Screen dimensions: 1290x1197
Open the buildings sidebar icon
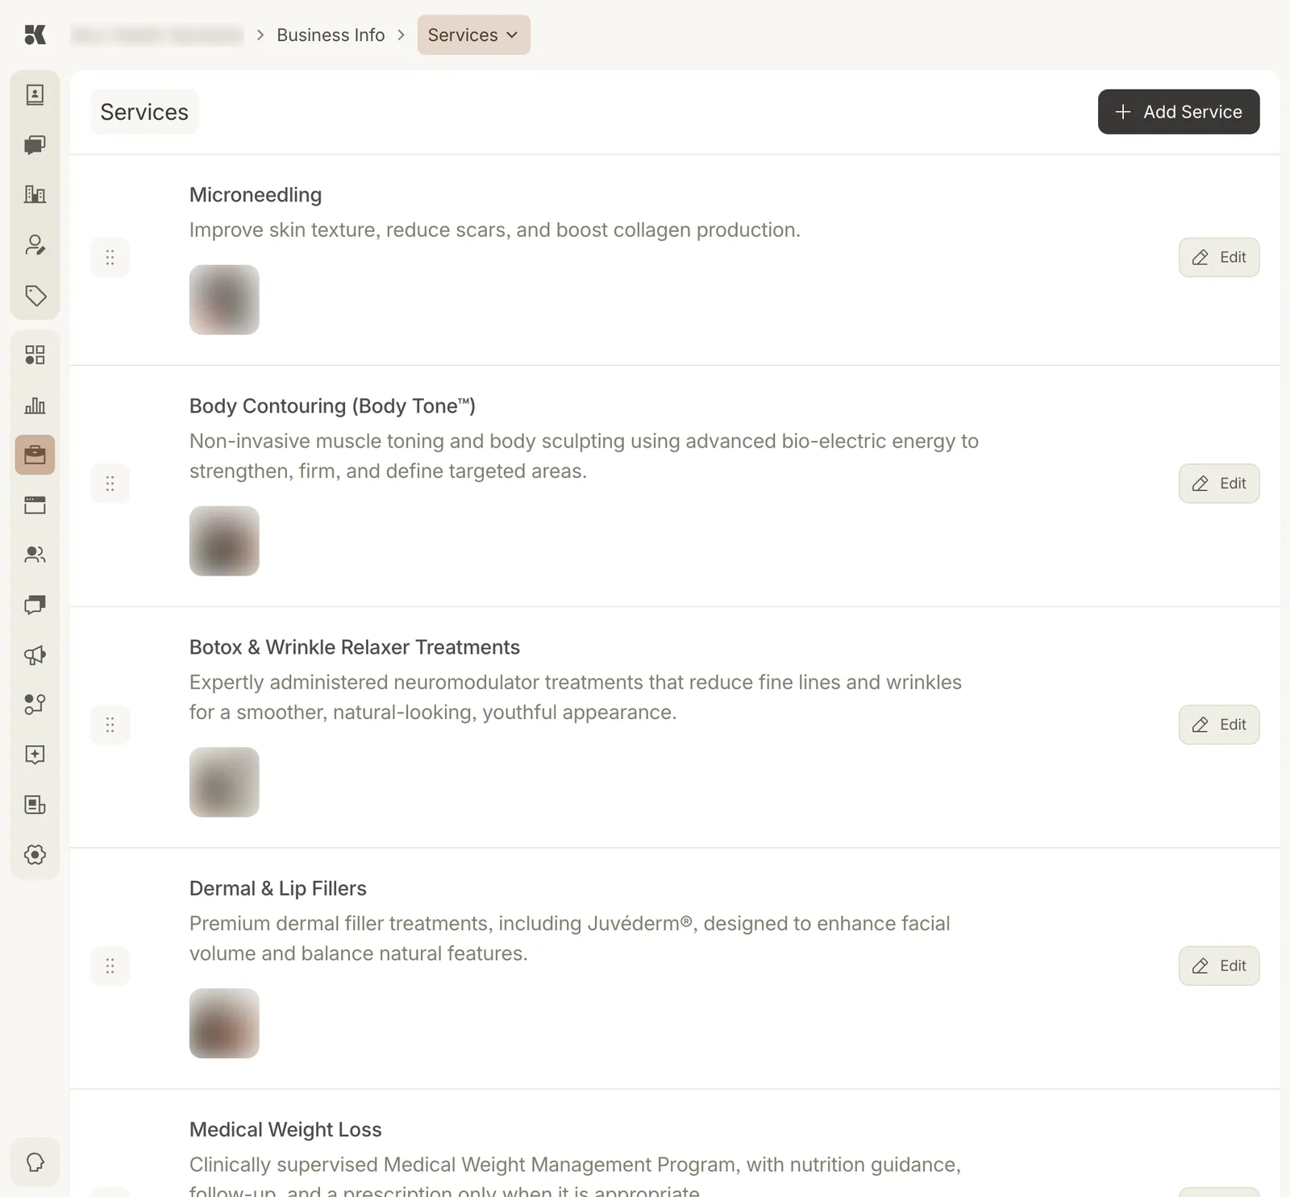[x=35, y=194]
